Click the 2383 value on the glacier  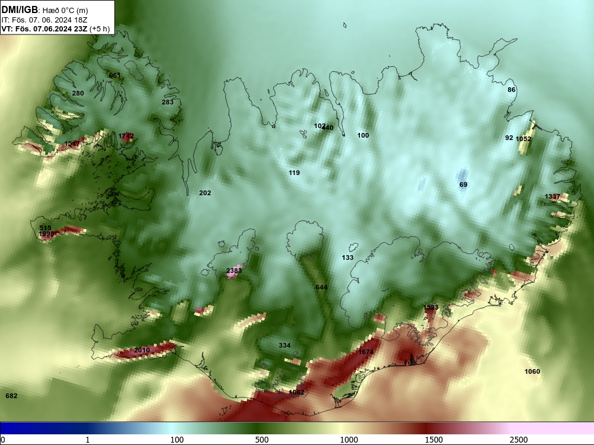coord(233,271)
